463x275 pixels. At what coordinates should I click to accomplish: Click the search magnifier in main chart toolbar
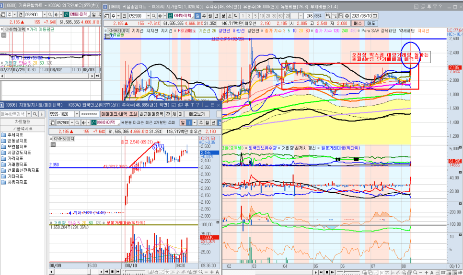tap(154, 16)
